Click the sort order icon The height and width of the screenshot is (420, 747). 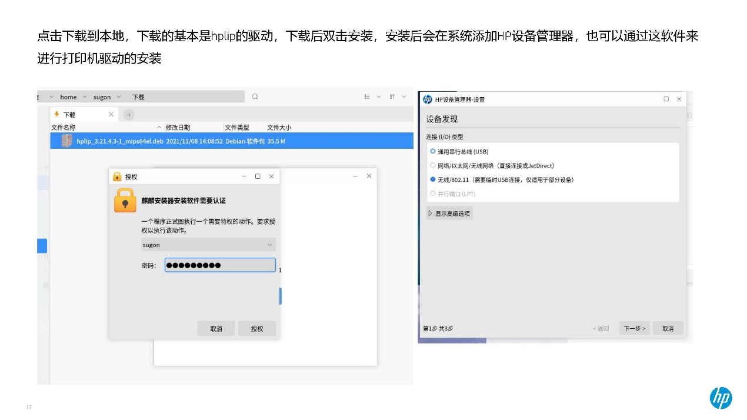pos(392,96)
